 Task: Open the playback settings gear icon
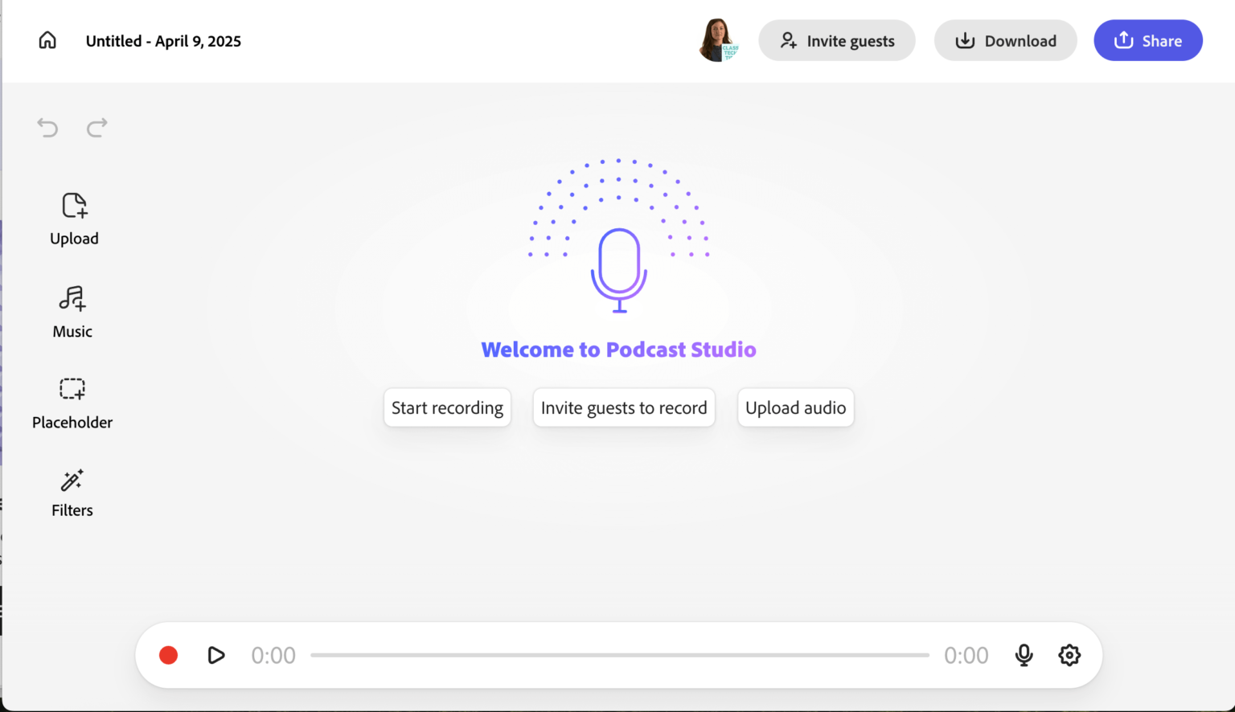pyautogui.click(x=1069, y=655)
